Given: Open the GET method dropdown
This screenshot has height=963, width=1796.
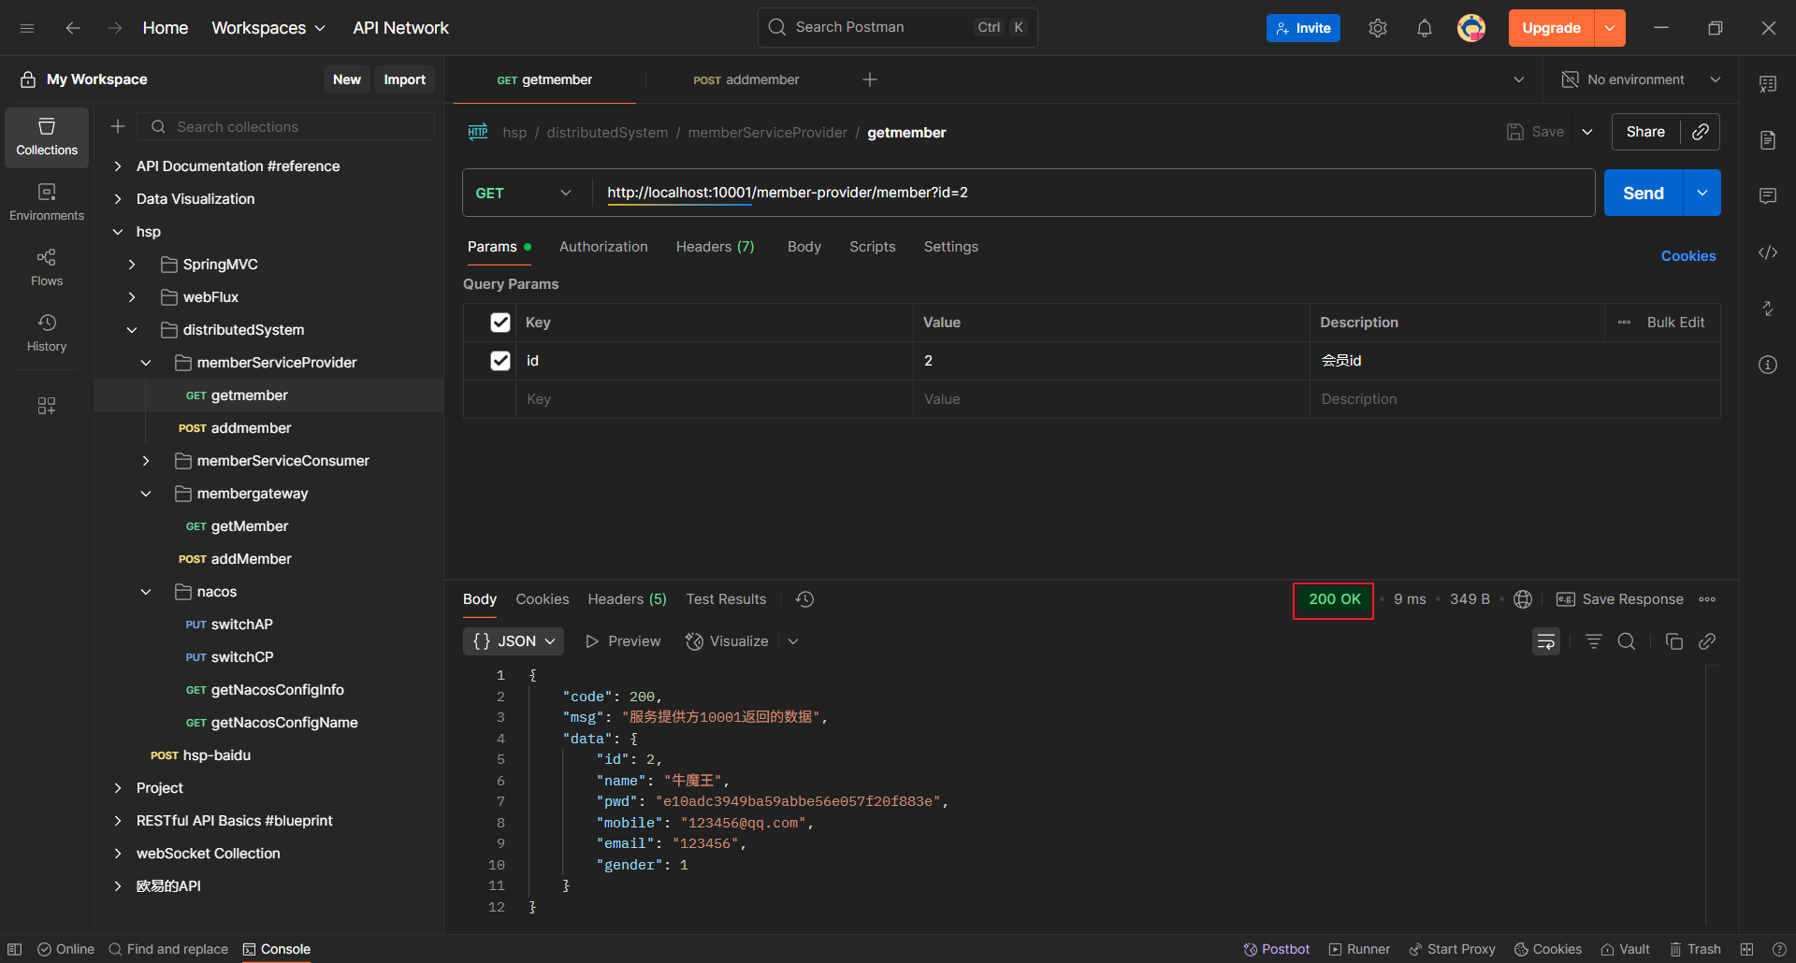Looking at the screenshot, I should (524, 193).
